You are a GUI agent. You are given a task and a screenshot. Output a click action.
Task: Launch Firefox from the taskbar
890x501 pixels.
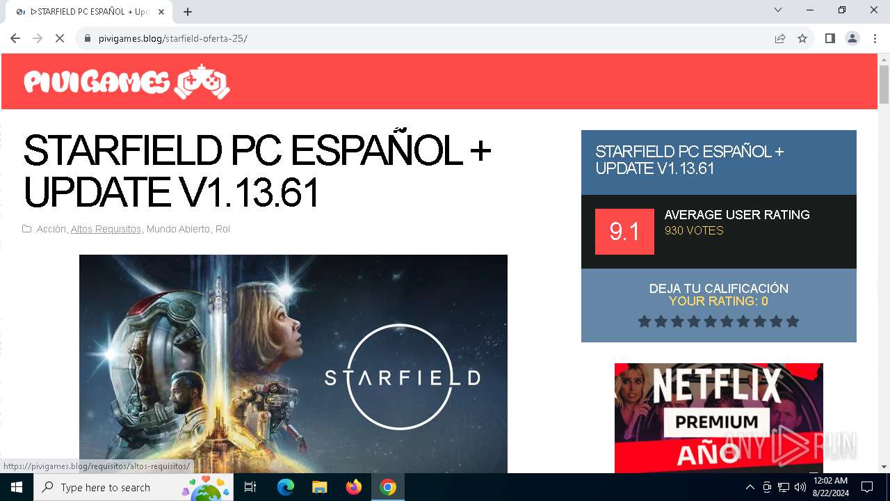[354, 487]
